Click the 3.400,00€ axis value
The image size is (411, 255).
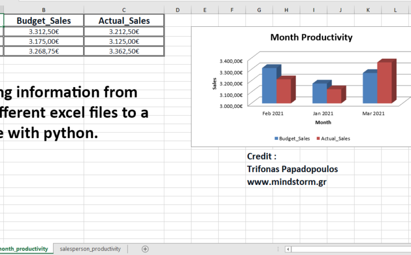(231, 61)
